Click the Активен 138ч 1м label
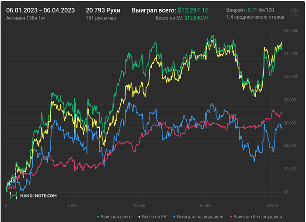306x222 pixels. [x=25, y=18]
